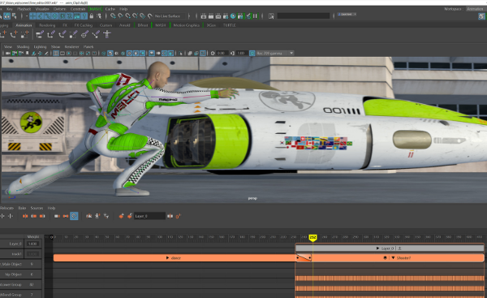487x298 pixels.
Task: Click the lock selection padlock icon
Action: tap(92, 16)
